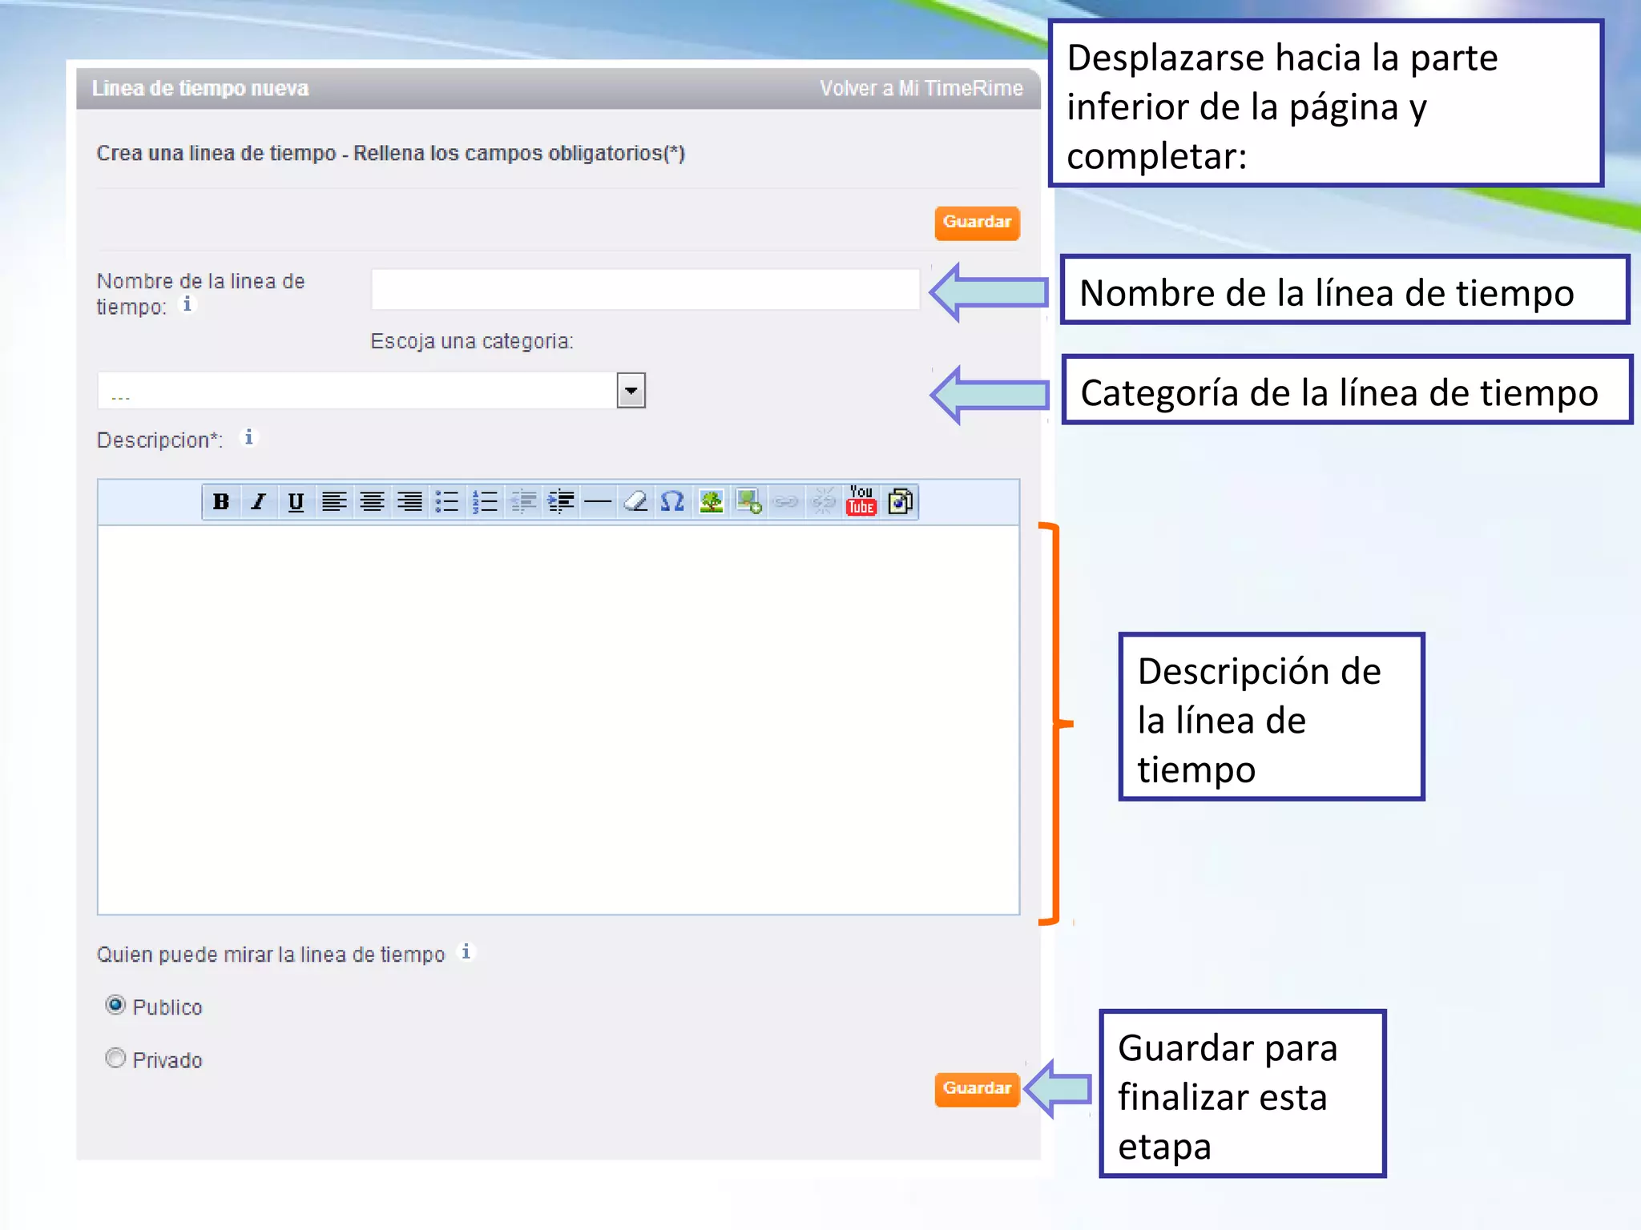Click info icon next to timeline name
1641x1230 pixels.
click(x=187, y=304)
